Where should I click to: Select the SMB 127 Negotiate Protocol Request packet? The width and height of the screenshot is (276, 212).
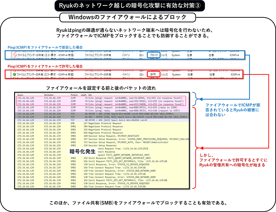point(102,123)
